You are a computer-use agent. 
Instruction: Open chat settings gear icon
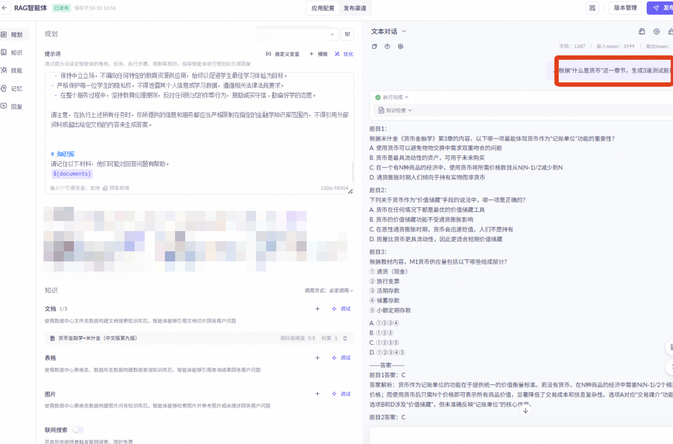pyautogui.click(x=656, y=31)
